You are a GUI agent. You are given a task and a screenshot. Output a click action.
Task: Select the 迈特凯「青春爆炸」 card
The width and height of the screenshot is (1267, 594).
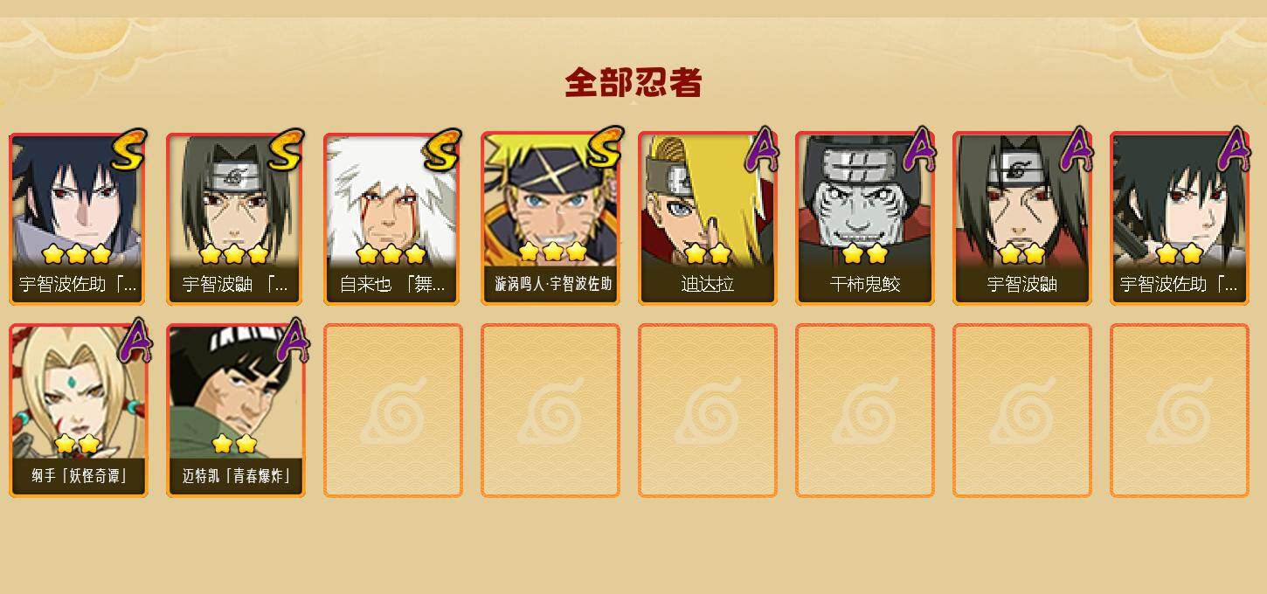tap(235, 411)
